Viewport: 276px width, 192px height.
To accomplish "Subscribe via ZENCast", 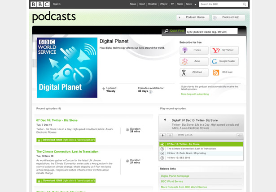I will [x=194, y=73].
